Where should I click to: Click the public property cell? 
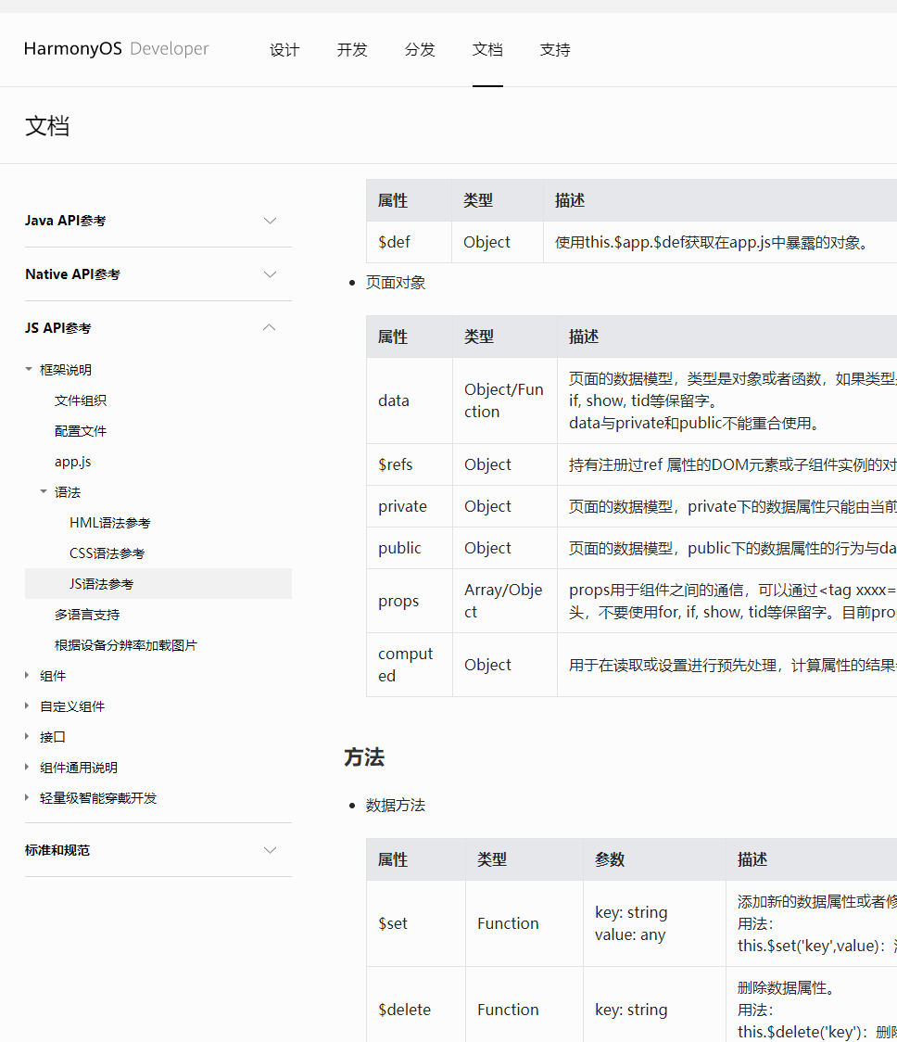click(410, 548)
